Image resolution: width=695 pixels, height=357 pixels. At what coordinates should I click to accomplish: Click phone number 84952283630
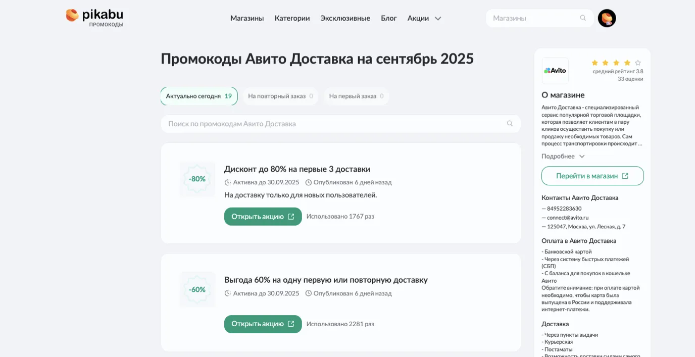[564, 209]
